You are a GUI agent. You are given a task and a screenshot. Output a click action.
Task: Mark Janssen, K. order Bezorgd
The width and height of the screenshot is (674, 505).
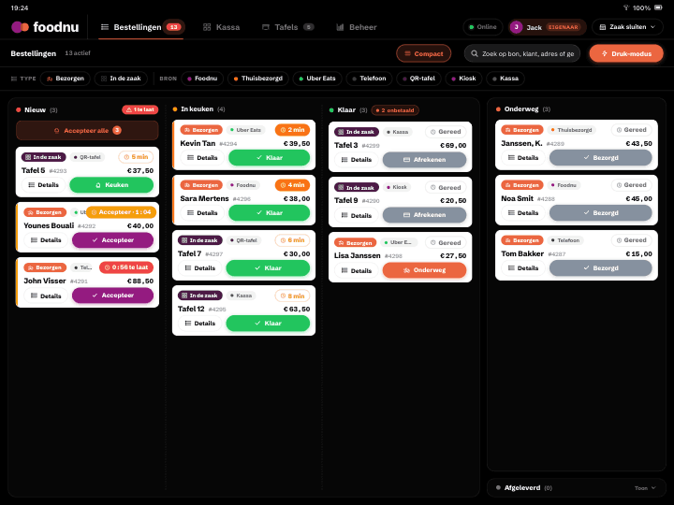click(600, 158)
